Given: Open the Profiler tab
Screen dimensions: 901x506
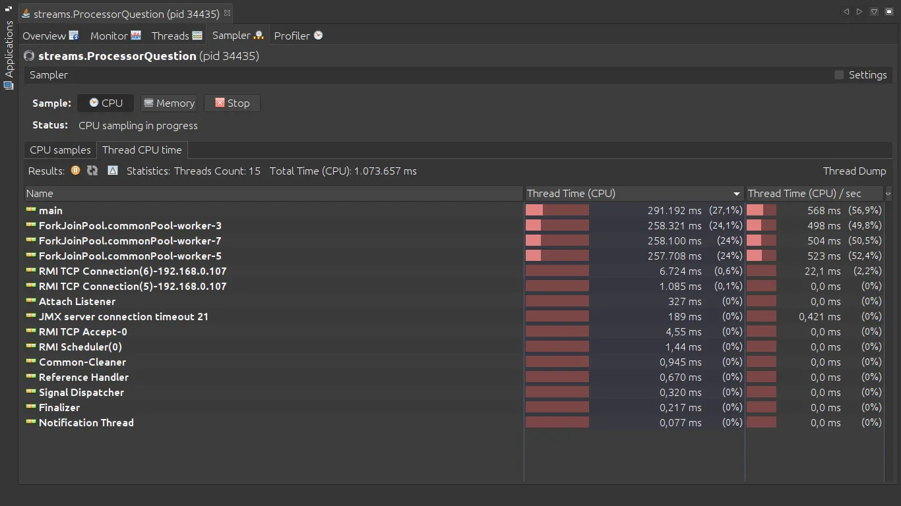Looking at the screenshot, I should click(x=299, y=36).
